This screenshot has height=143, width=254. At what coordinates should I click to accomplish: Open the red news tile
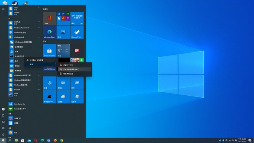[x=77, y=50]
